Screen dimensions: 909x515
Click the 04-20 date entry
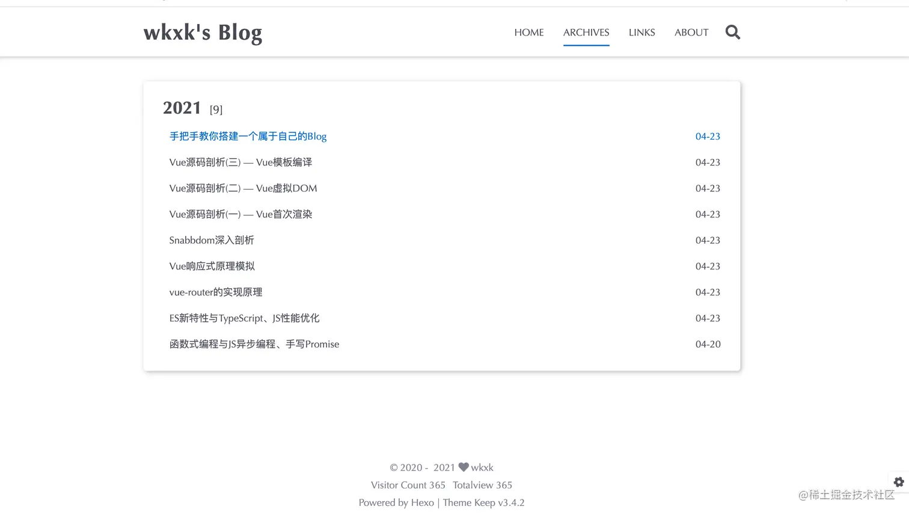(x=708, y=344)
